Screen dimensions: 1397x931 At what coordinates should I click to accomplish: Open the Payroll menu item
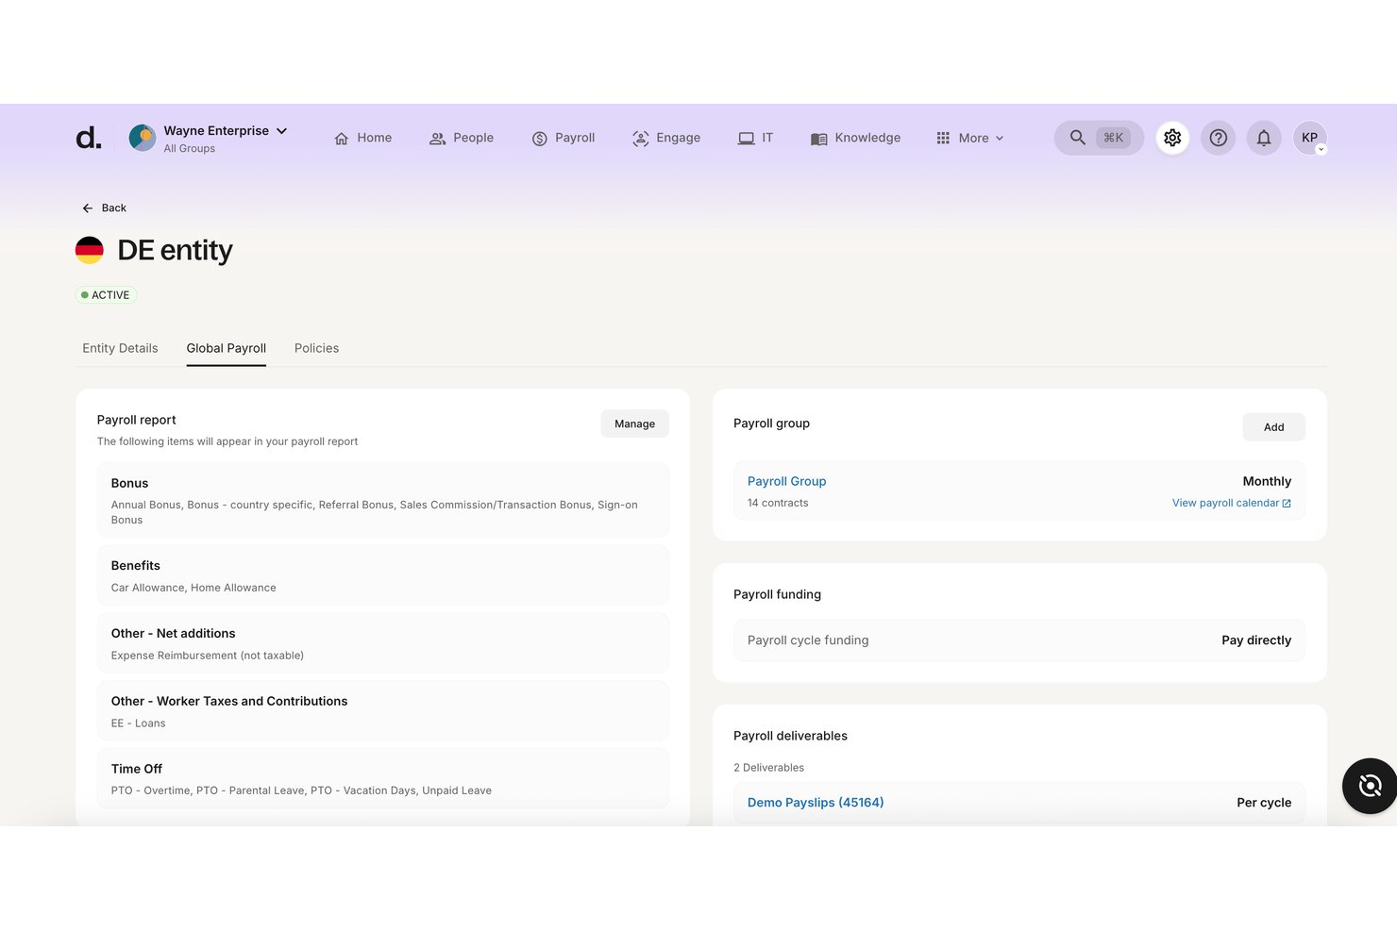click(564, 138)
